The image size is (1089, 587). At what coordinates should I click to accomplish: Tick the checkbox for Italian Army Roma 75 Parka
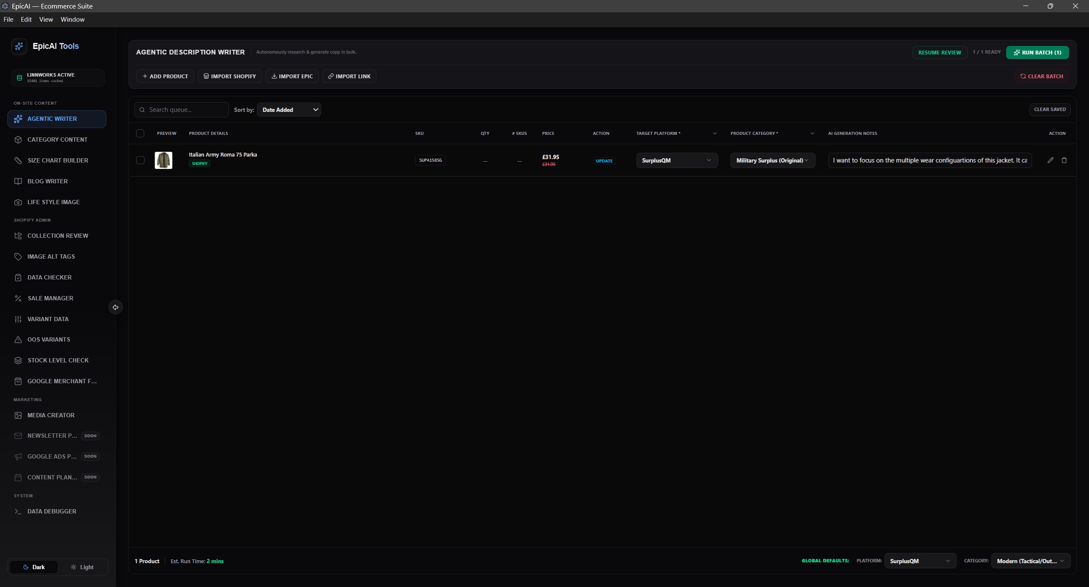[x=140, y=160]
